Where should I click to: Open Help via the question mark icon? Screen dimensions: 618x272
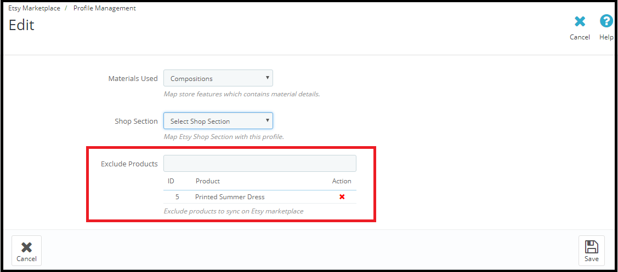[606, 22]
